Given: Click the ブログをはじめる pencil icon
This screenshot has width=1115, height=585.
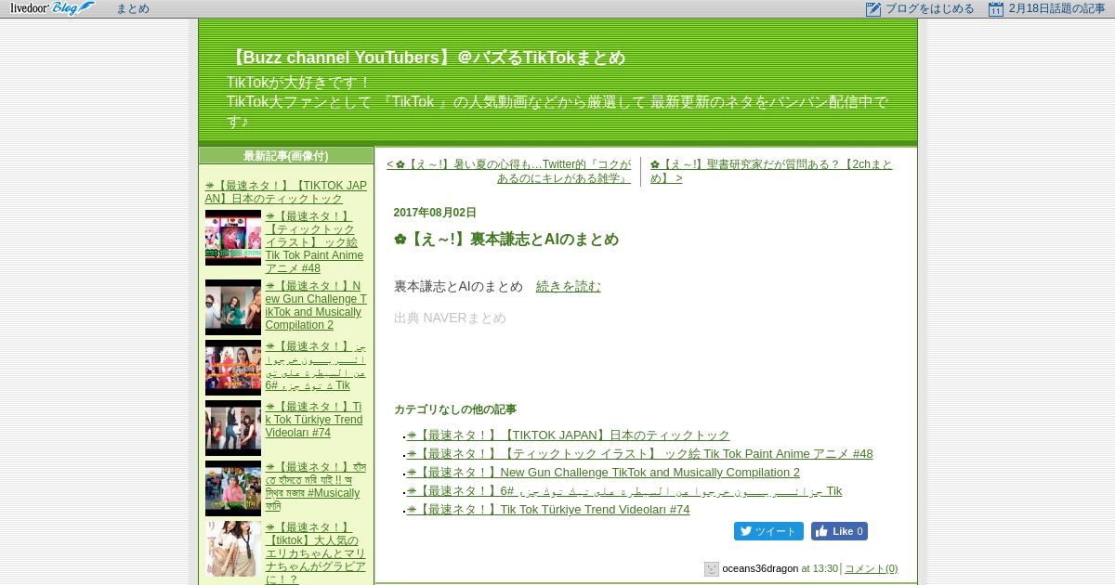Looking at the screenshot, I should (x=872, y=9).
